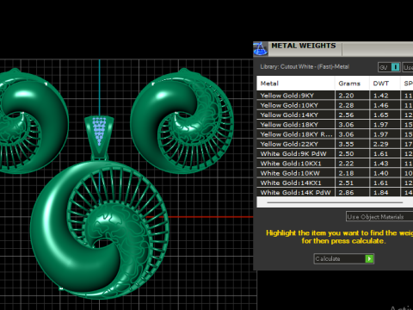Click DWT value 1.42 for 9KY

(381, 96)
